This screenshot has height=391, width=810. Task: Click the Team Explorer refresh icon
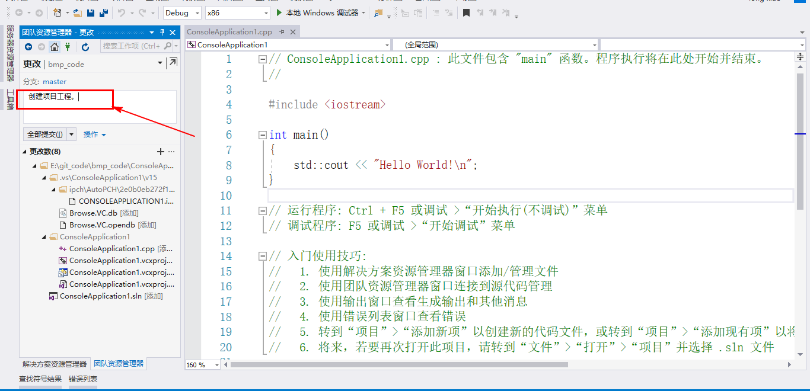point(85,46)
